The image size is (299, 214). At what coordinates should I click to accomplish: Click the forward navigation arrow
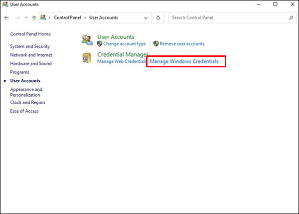point(17,18)
